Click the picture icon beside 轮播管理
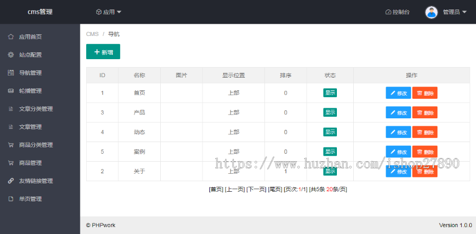 pos(11,91)
